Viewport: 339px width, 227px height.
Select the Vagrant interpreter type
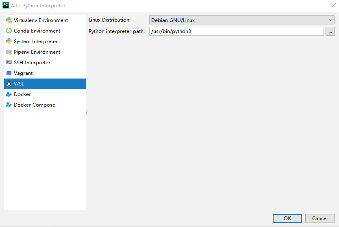45,73
